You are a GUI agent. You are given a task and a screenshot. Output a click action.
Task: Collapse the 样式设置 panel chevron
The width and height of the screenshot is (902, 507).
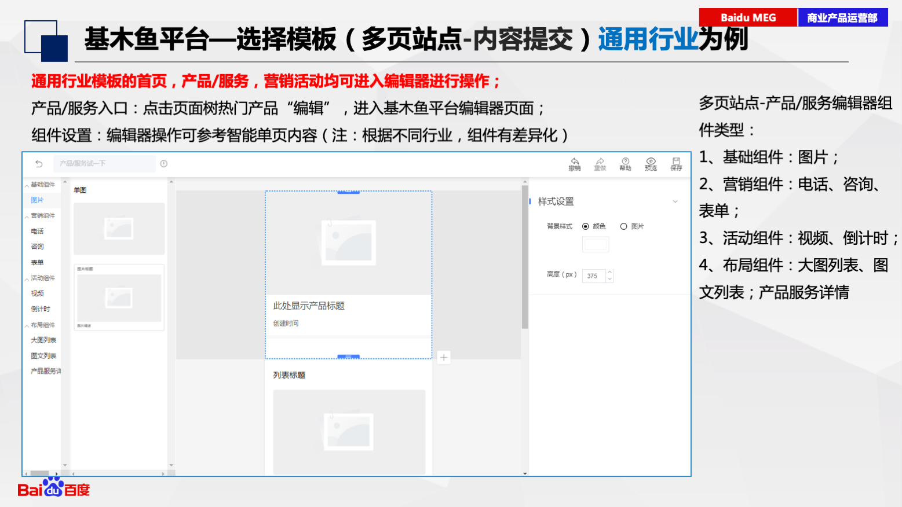tap(675, 201)
